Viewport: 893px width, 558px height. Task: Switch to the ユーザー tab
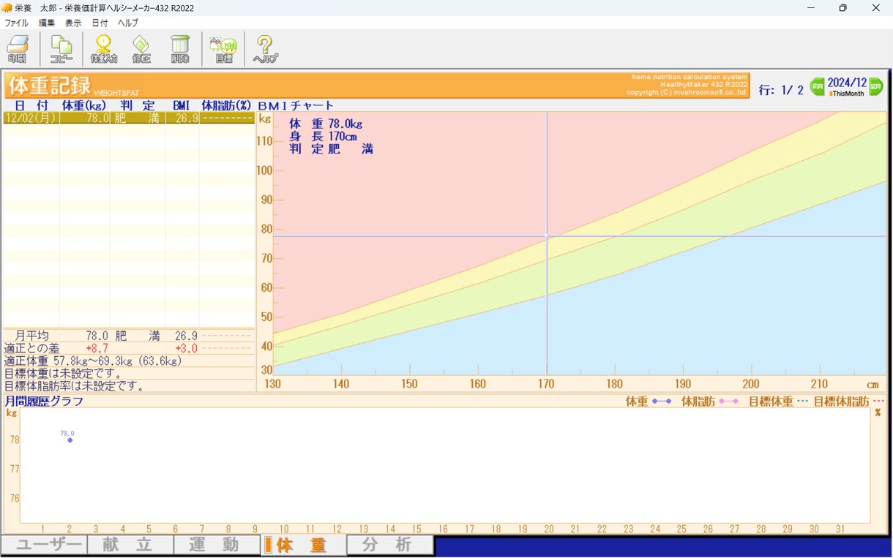point(44,545)
